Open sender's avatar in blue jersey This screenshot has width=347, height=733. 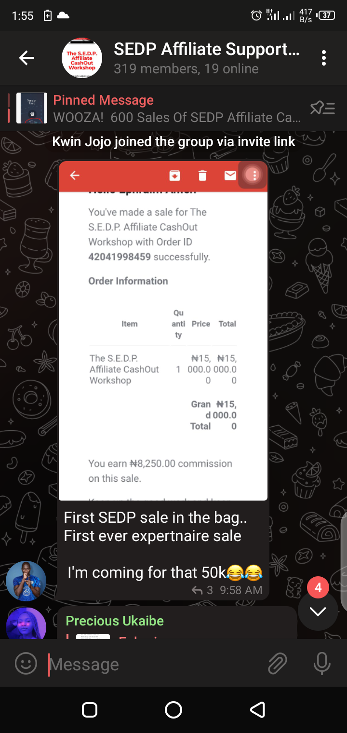26,581
